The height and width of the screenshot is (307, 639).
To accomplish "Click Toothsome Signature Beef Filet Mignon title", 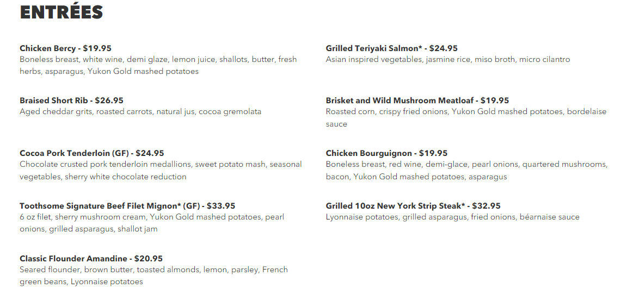I will pyautogui.click(x=127, y=206).
